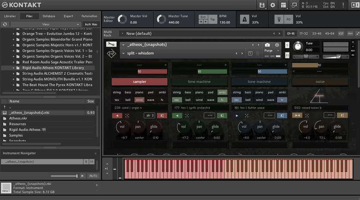Open split - whisdom snapshot dropdown arrow
360x200 pixels.
pos(123,53)
